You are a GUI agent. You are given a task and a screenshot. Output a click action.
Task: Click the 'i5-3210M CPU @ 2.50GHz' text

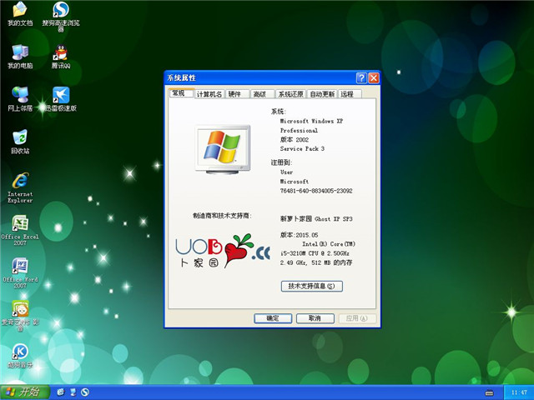coord(315,253)
